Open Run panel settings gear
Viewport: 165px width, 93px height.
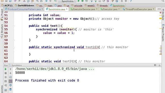pos(155,65)
